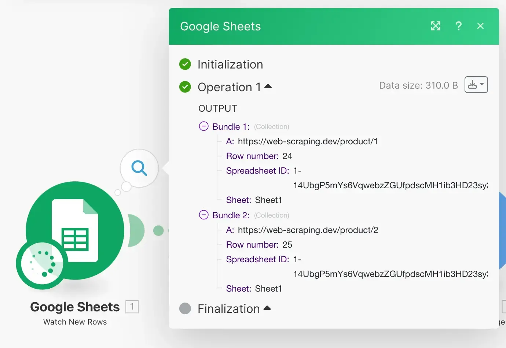Image resolution: width=506 pixels, height=348 pixels.
Task: Click the loading clock badge on module
Action: coord(42,264)
